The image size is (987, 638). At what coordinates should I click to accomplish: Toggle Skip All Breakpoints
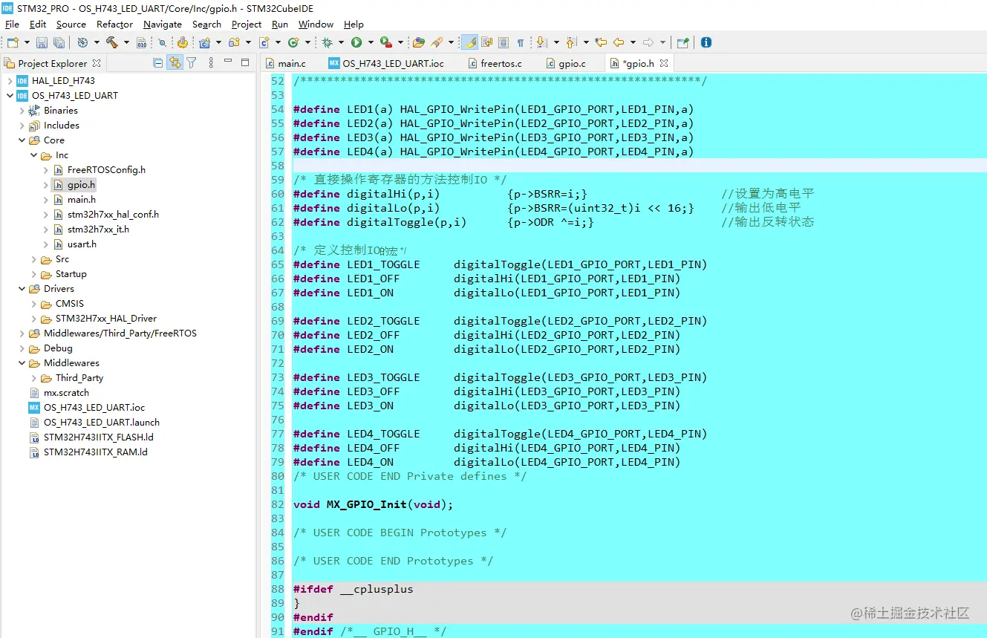[x=163, y=42]
